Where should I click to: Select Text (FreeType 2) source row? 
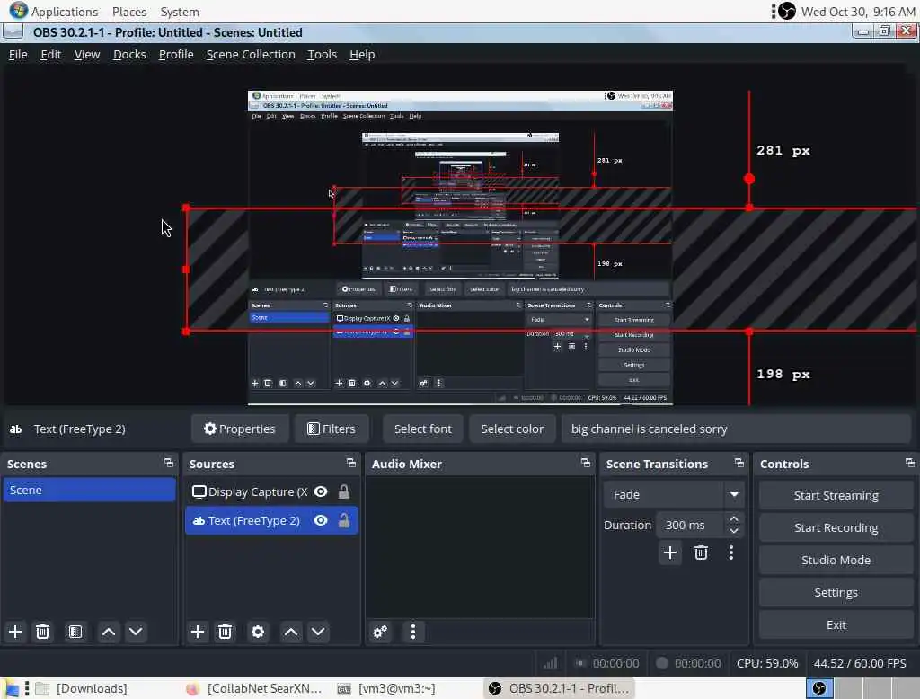pos(271,520)
